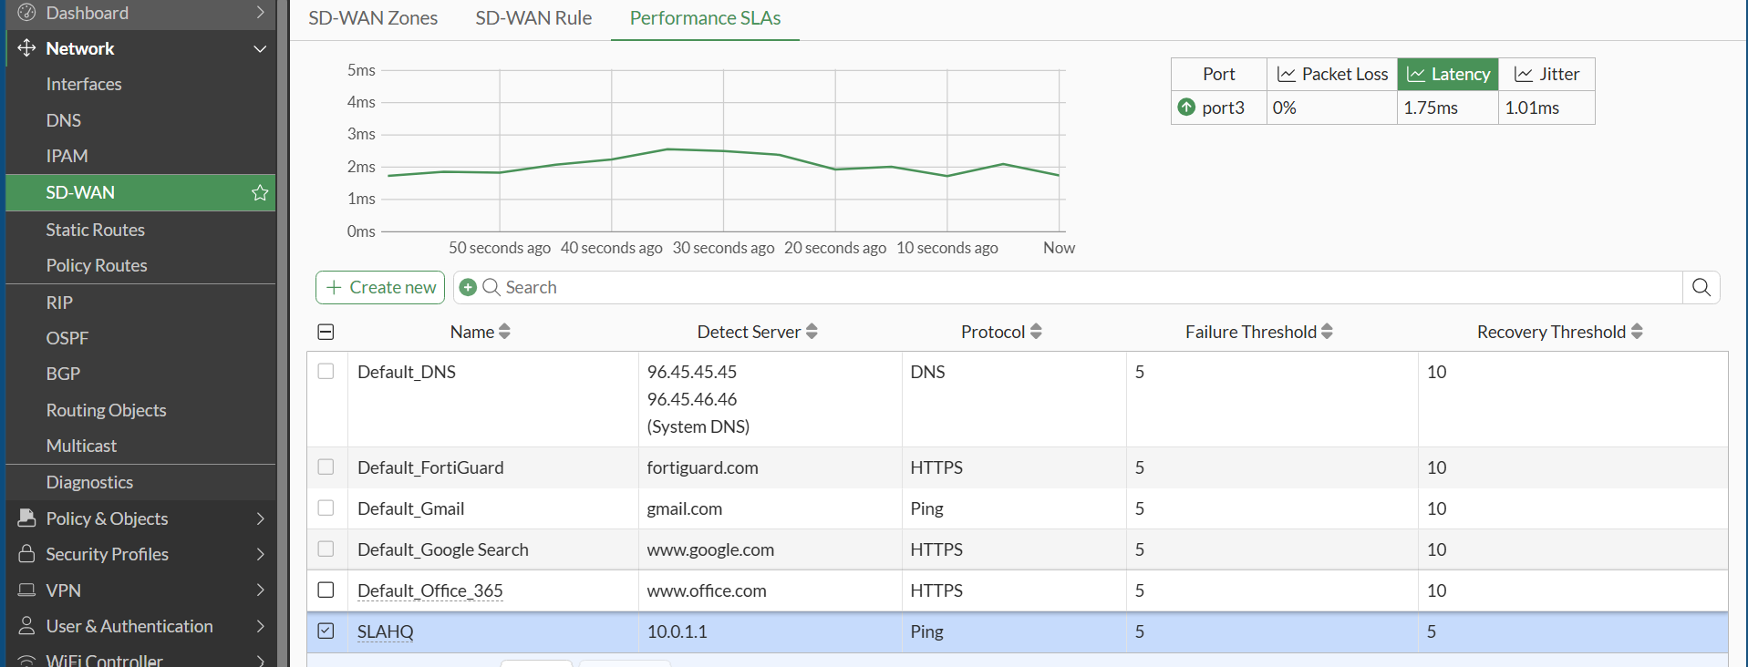The image size is (1748, 667).
Task: Select the Latency graph button
Action: click(x=1448, y=75)
